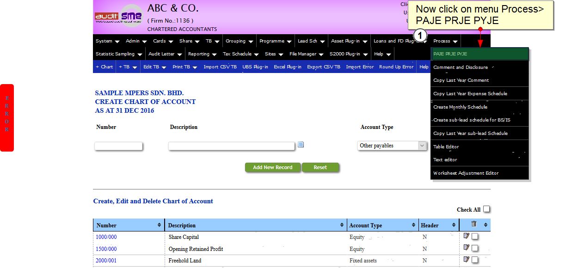Click the Add New Record button

coord(273,167)
